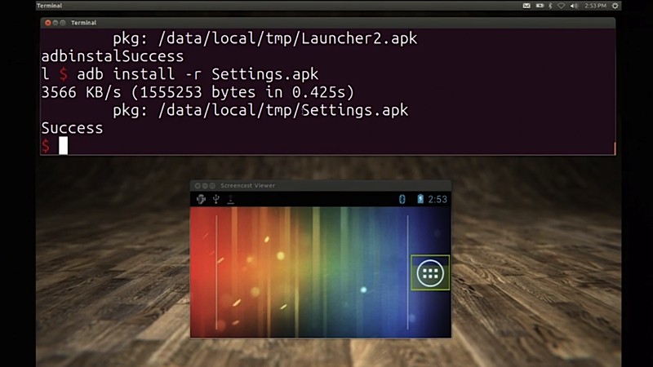Minimize the Terminal window
653x367 pixels.
tap(56, 23)
